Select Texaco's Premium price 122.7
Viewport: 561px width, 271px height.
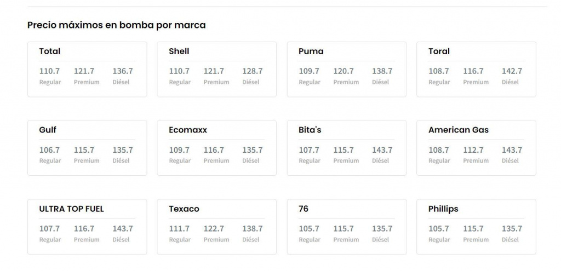tap(214, 229)
